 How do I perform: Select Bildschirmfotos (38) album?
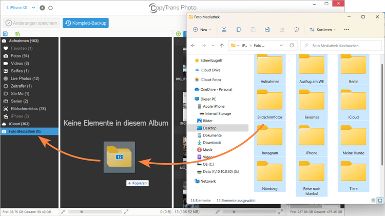pyautogui.click(x=29, y=109)
